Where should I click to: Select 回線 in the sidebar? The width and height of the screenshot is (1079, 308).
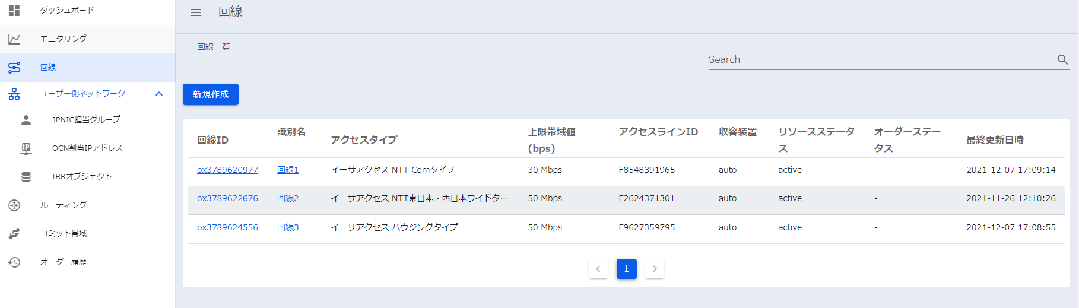48,68
